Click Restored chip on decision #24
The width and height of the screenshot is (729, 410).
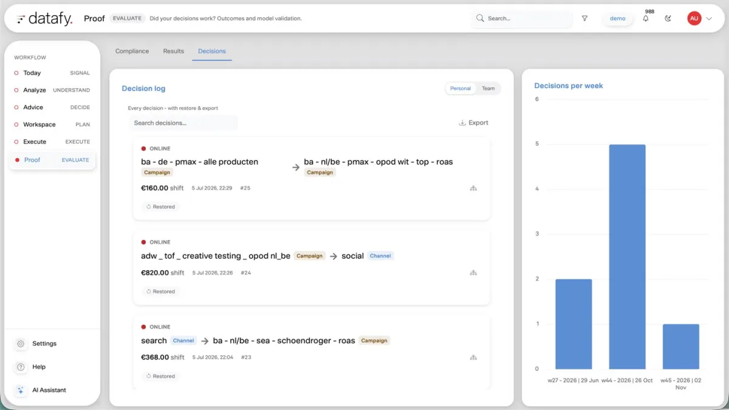point(161,292)
